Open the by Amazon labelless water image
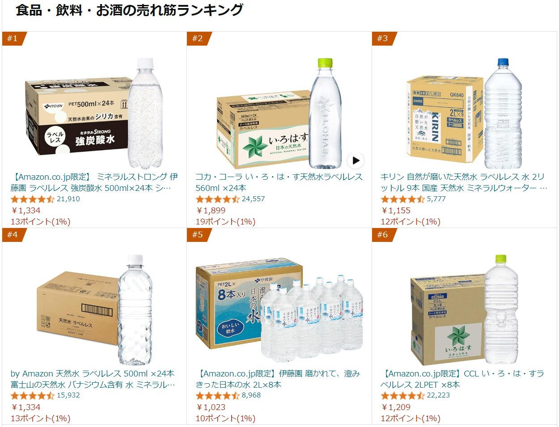The height and width of the screenshot is (427, 559). [94, 310]
